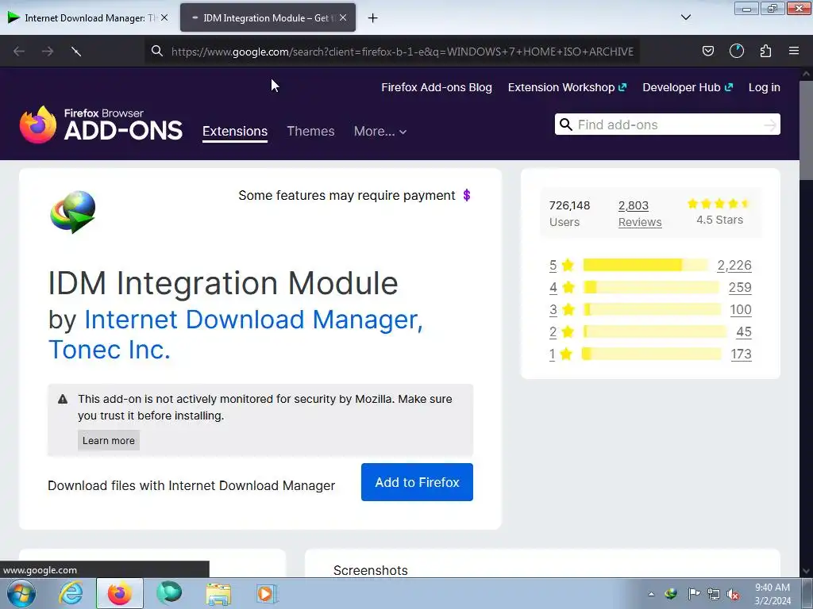Open a new tab with plus button

click(373, 18)
